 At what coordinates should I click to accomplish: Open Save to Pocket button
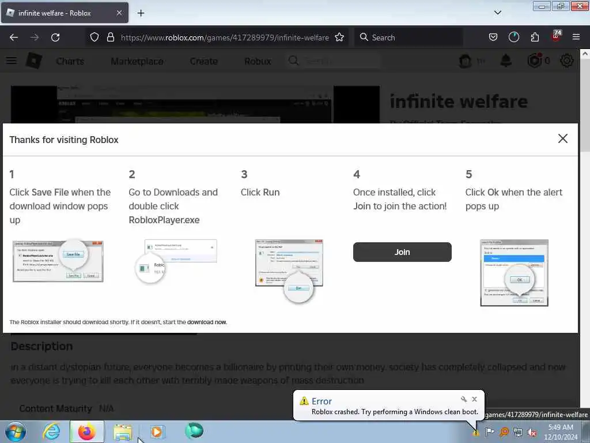493,37
